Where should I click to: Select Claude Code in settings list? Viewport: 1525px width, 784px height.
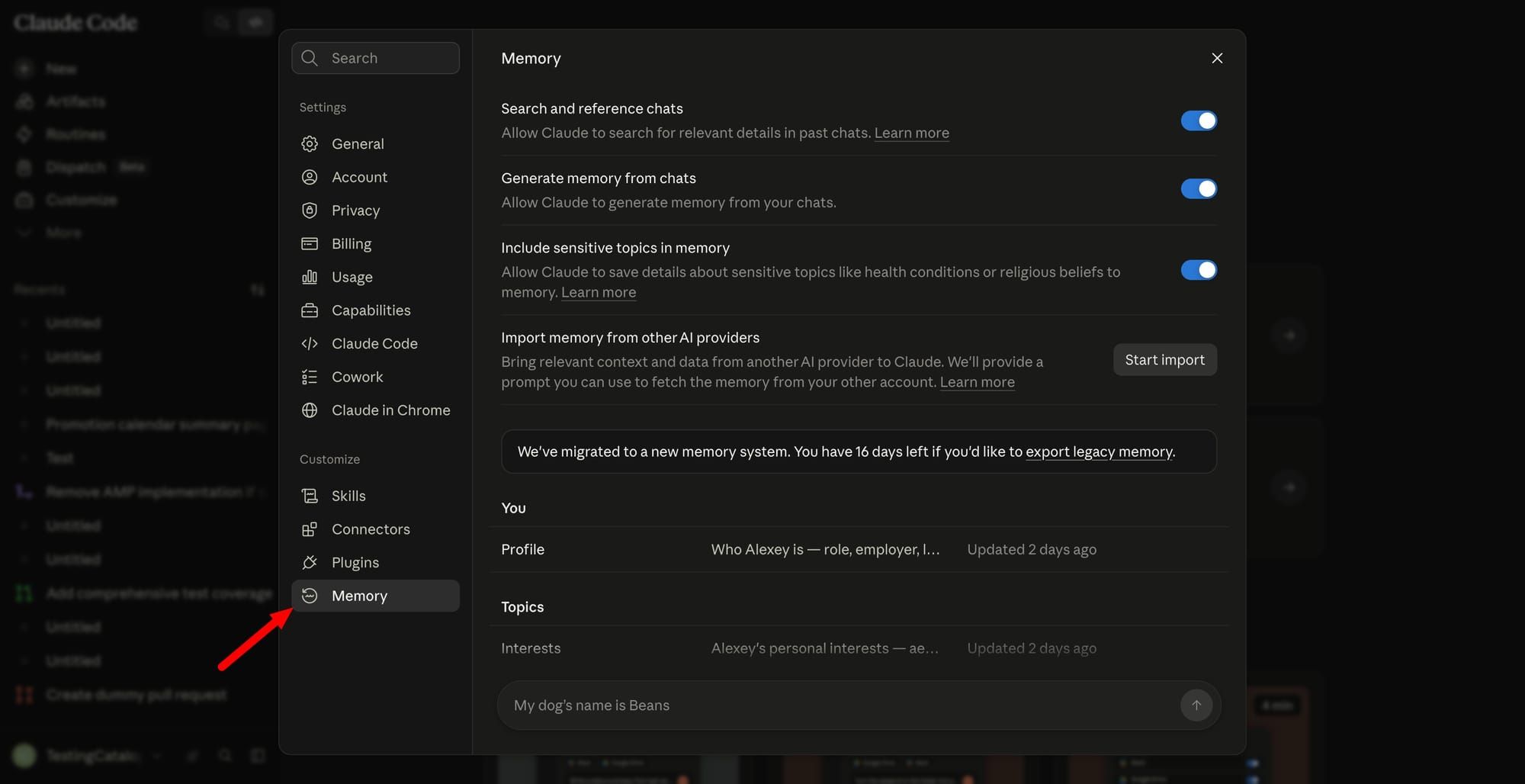pyautogui.click(x=375, y=343)
